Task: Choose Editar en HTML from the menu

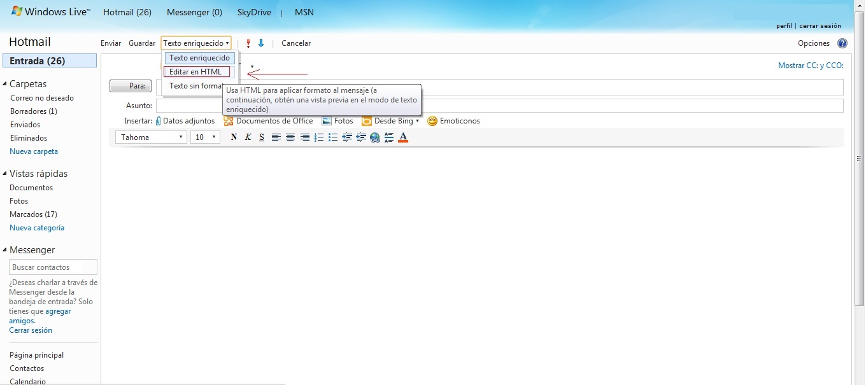Action: tap(196, 72)
